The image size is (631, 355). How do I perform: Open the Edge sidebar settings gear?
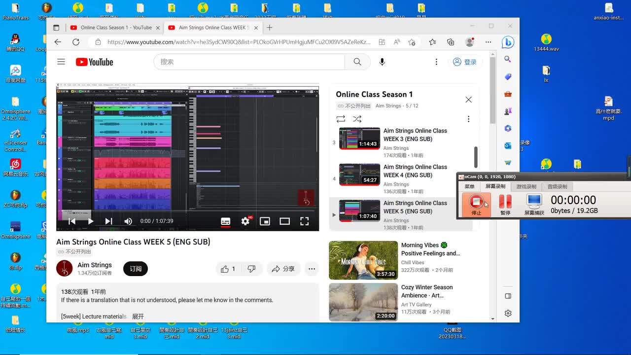[x=508, y=313]
